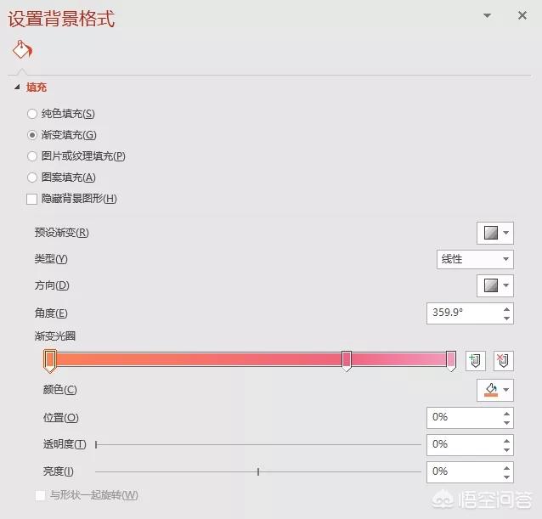Add a gradient stop
The height and width of the screenshot is (519, 542).
pyautogui.click(x=475, y=361)
